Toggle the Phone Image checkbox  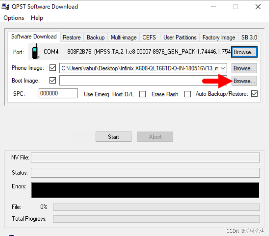coord(53,68)
